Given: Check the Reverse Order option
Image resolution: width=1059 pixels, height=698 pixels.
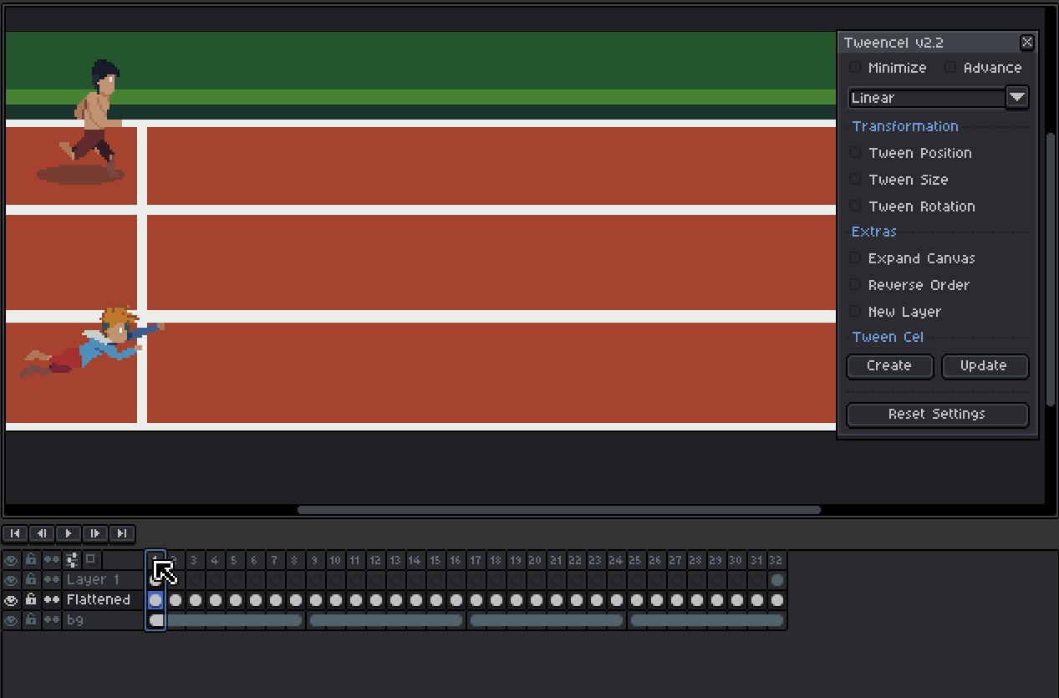Looking at the screenshot, I should click(854, 285).
